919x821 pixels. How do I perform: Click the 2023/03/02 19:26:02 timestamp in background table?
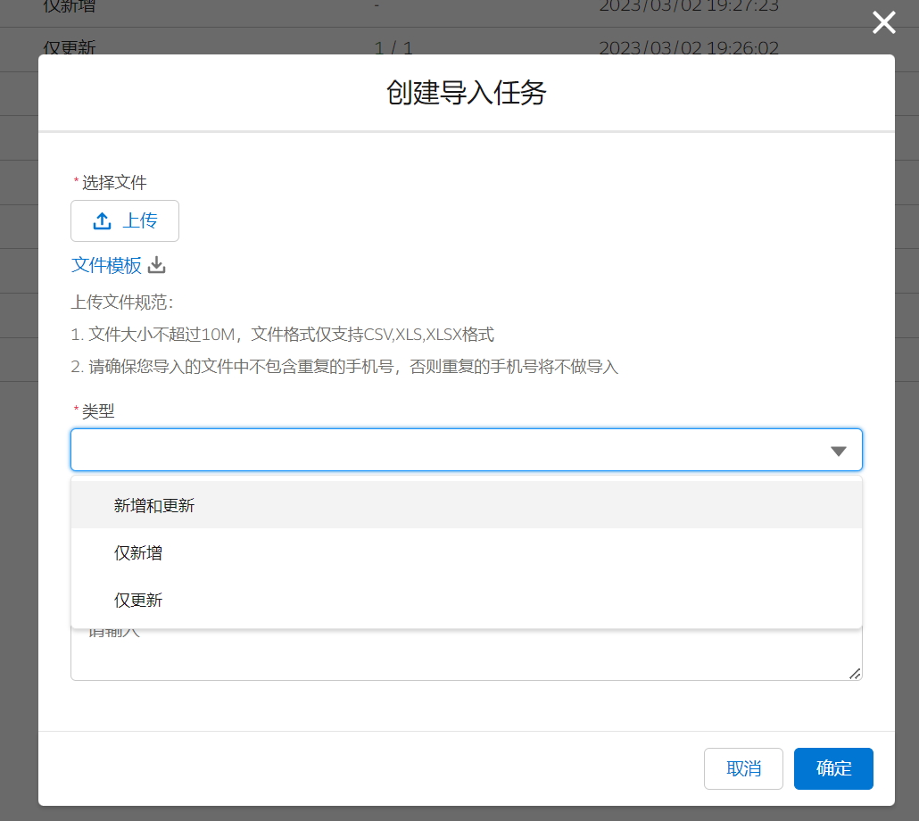coord(689,47)
